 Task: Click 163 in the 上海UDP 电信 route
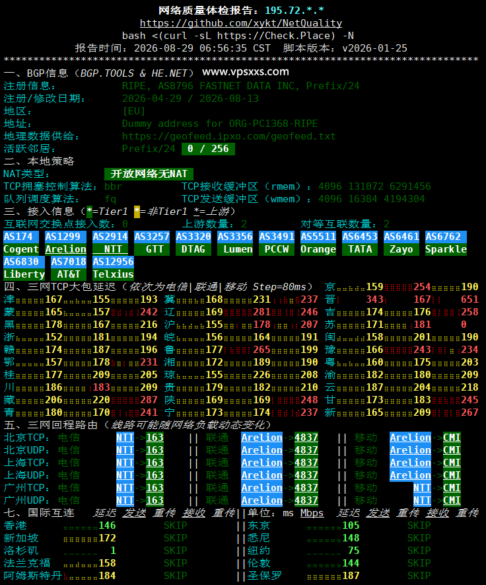point(155,475)
